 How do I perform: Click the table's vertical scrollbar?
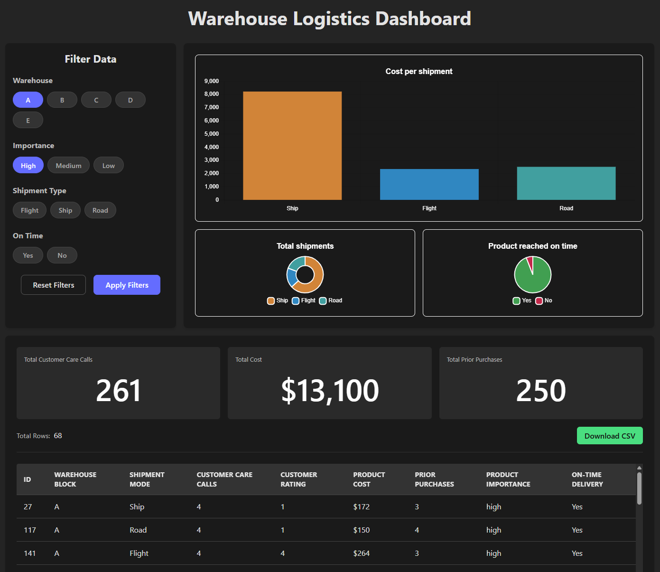tap(639, 489)
